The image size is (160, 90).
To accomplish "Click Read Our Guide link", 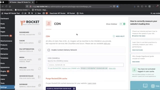I will [137, 50].
